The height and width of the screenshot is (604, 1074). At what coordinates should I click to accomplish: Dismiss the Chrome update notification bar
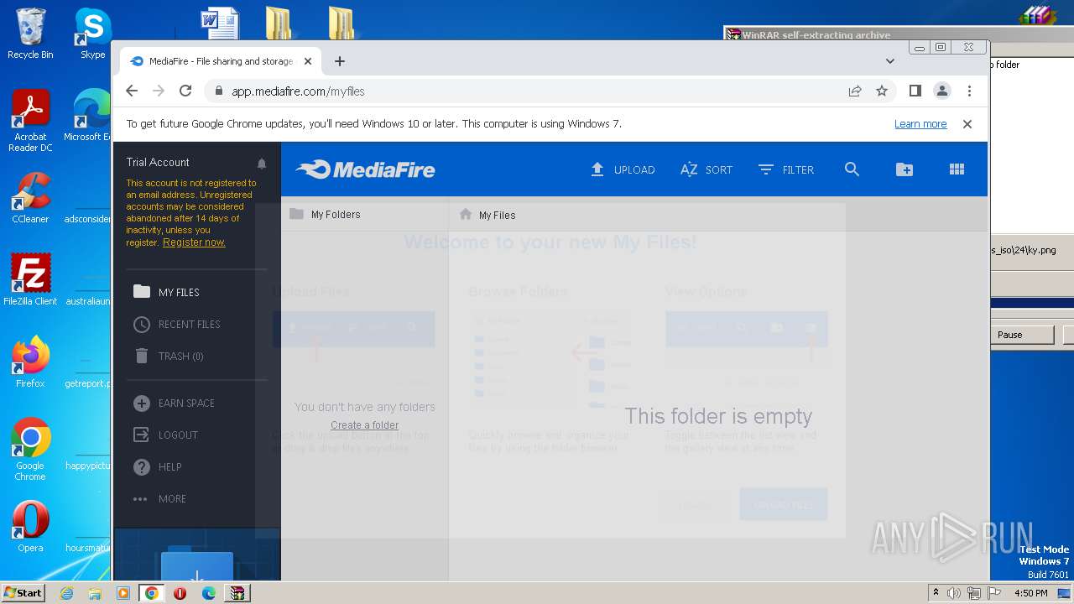967,124
